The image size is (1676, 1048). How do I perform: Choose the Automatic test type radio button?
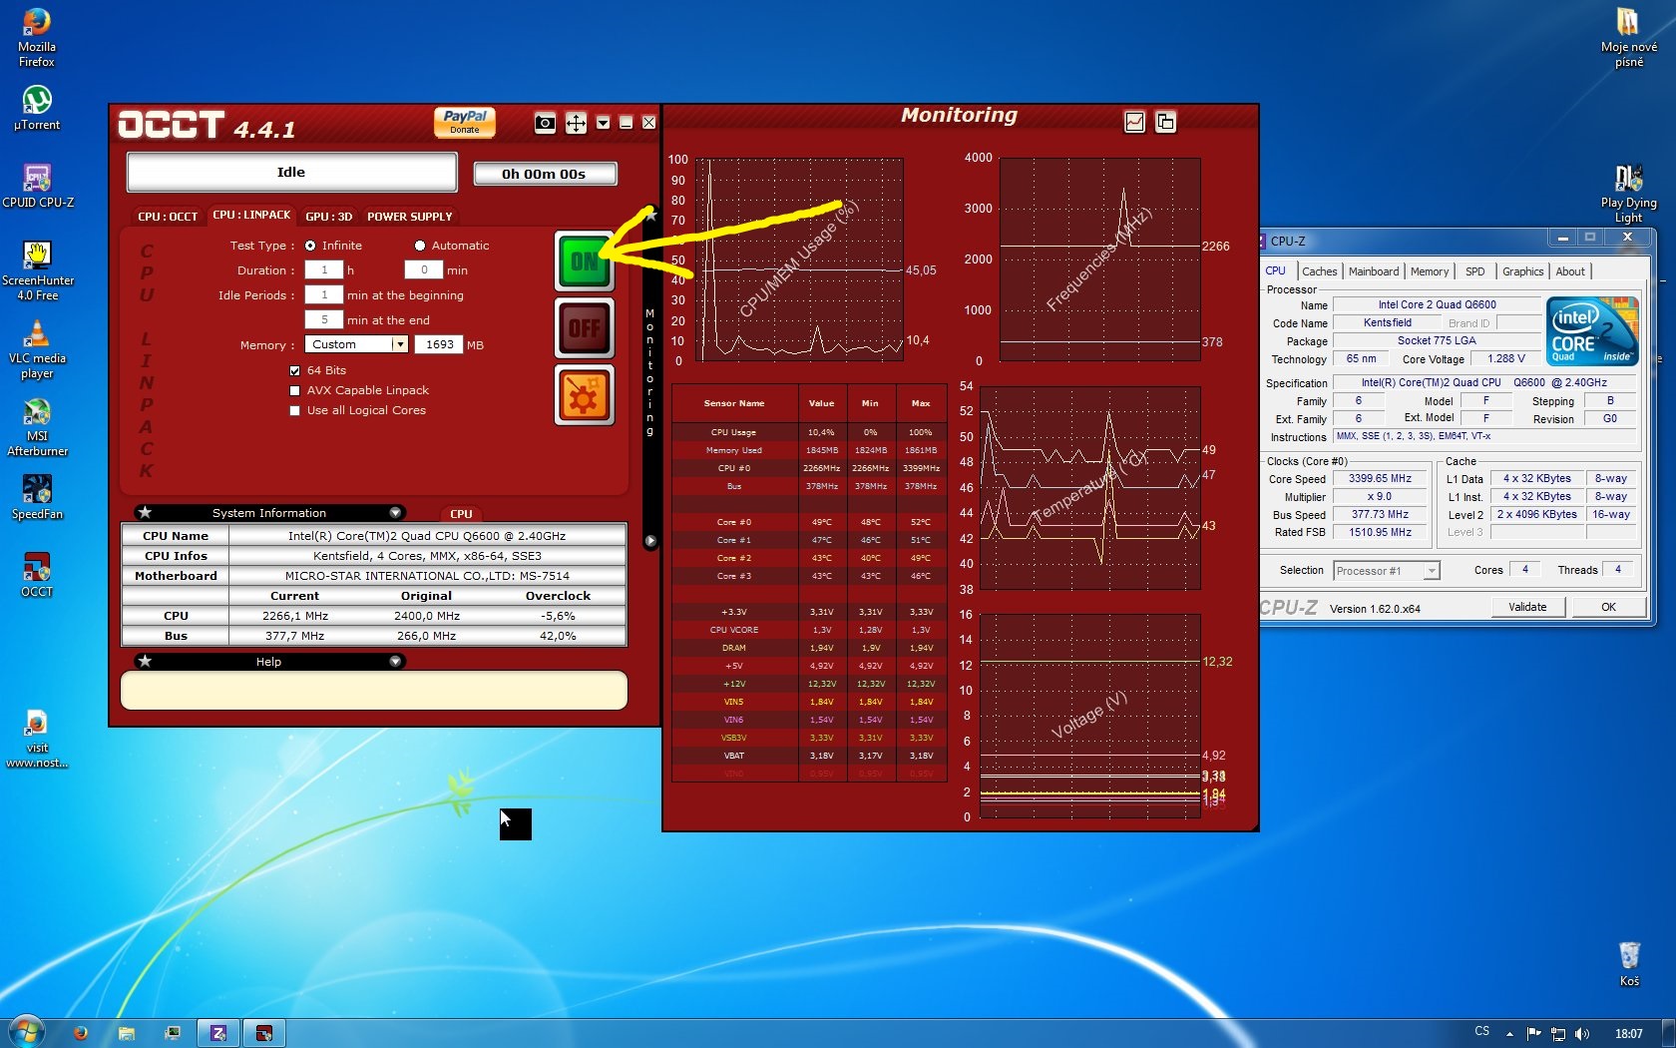point(420,246)
